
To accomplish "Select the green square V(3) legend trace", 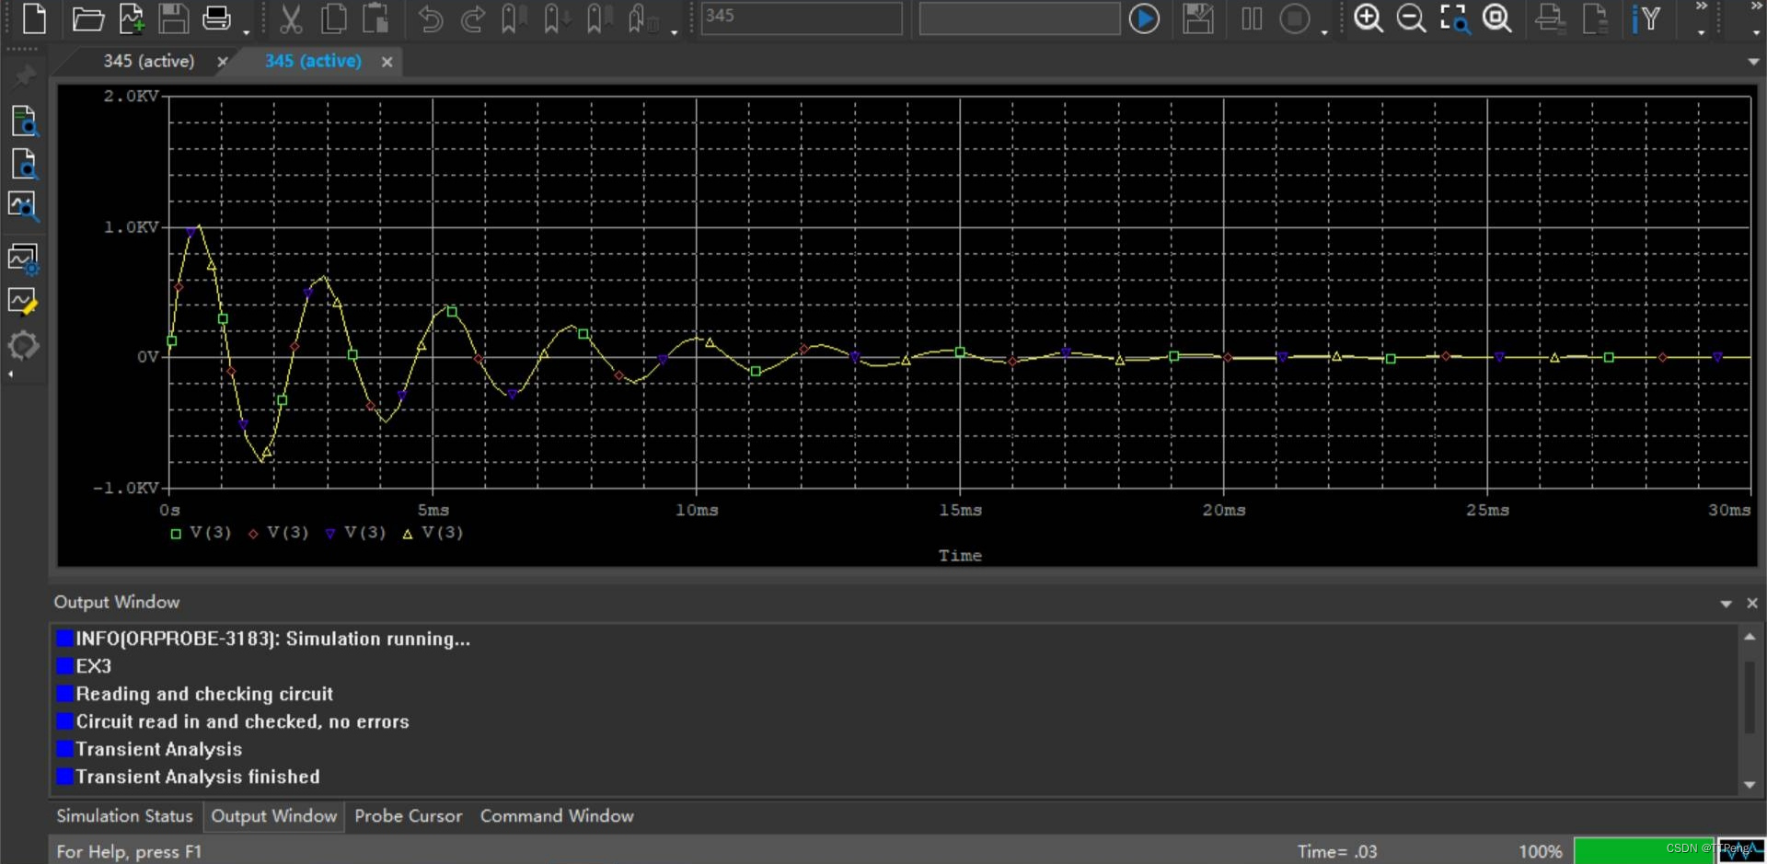I will 201,533.
